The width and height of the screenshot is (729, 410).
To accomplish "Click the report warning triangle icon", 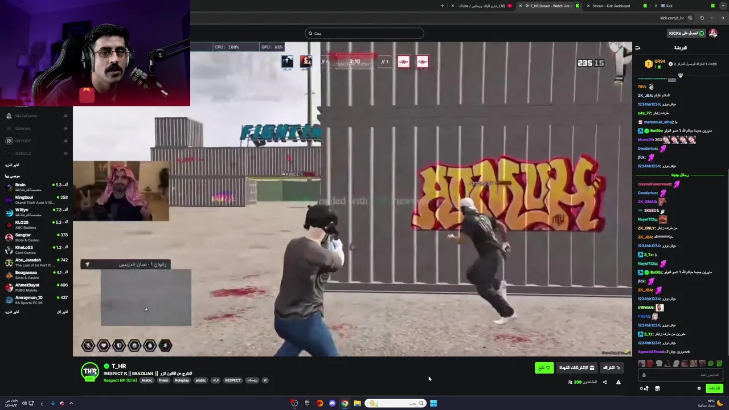I will pos(618,382).
